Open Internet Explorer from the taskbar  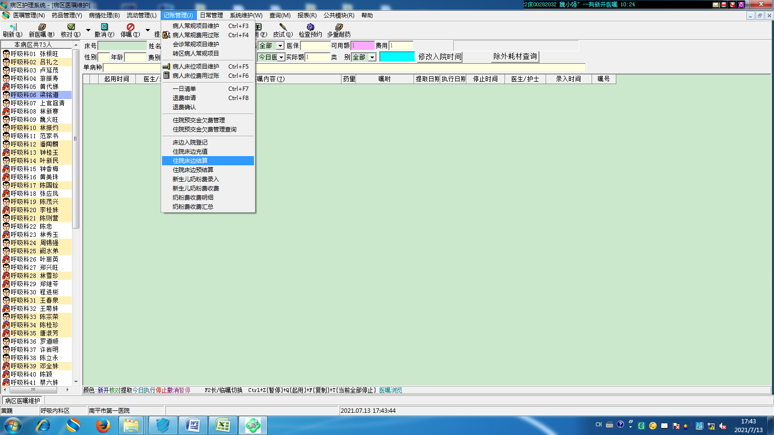pyautogui.click(x=44, y=425)
